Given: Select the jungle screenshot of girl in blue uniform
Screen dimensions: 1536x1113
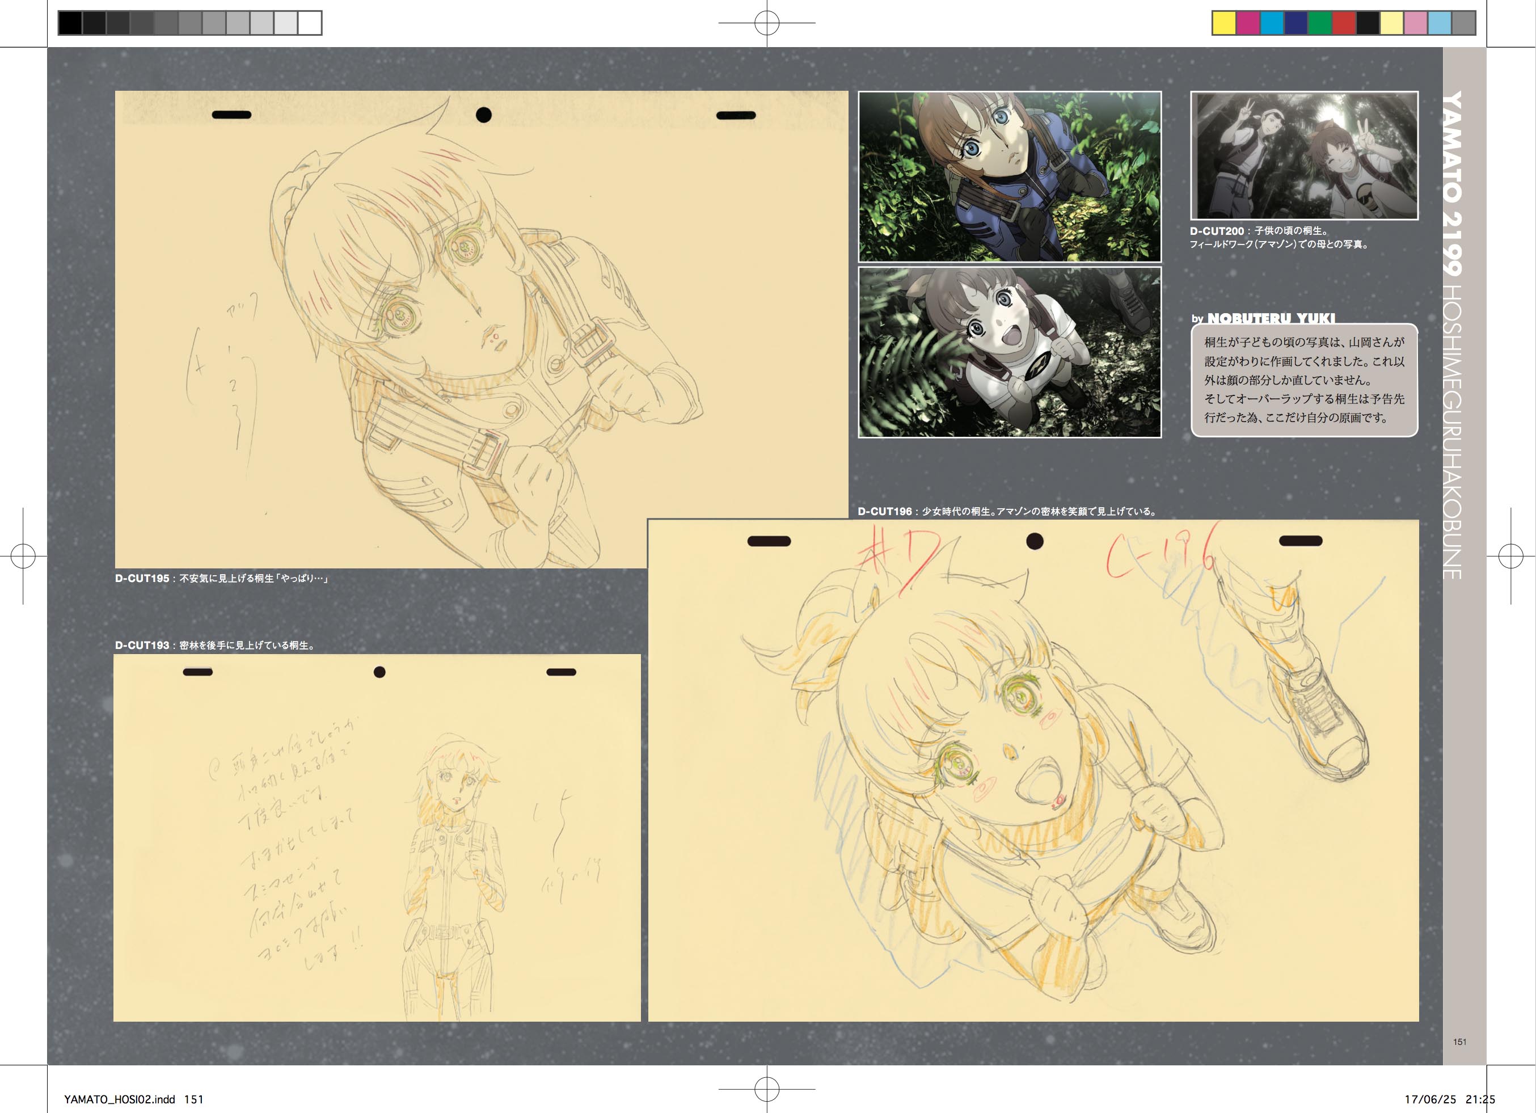Looking at the screenshot, I should pyautogui.click(x=1009, y=176).
